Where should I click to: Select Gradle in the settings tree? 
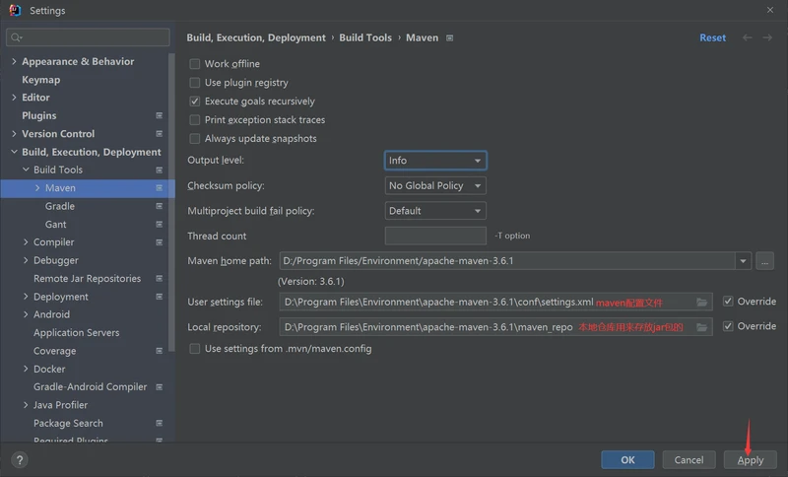[x=60, y=206]
